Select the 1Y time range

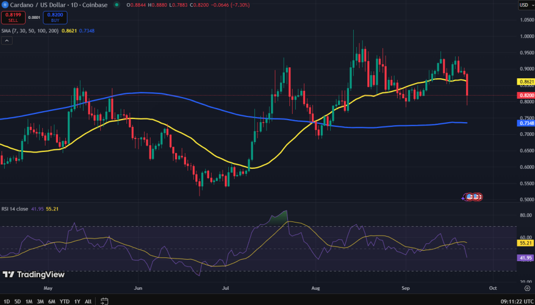77,301
